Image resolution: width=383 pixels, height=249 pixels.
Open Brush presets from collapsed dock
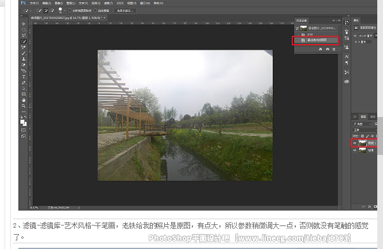coord(346,32)
